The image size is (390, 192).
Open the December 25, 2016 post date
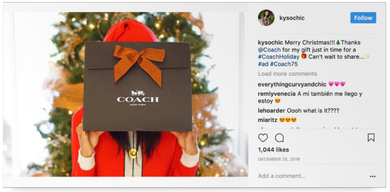tap(279, 159)
